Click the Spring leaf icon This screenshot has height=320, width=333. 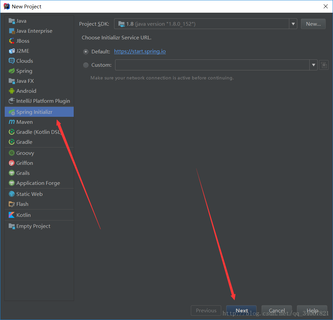click(x=12, y=71)
